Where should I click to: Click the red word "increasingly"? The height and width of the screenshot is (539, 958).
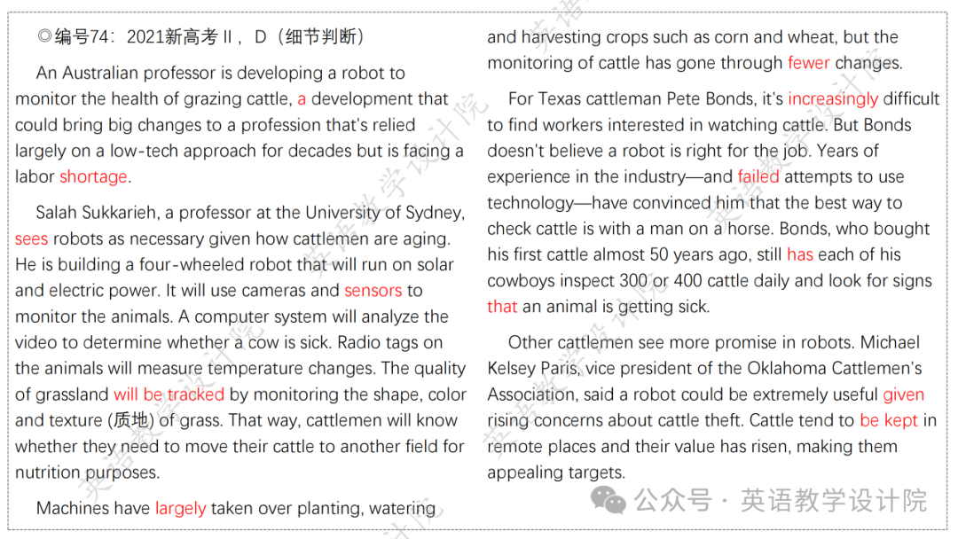coord(833,99)
